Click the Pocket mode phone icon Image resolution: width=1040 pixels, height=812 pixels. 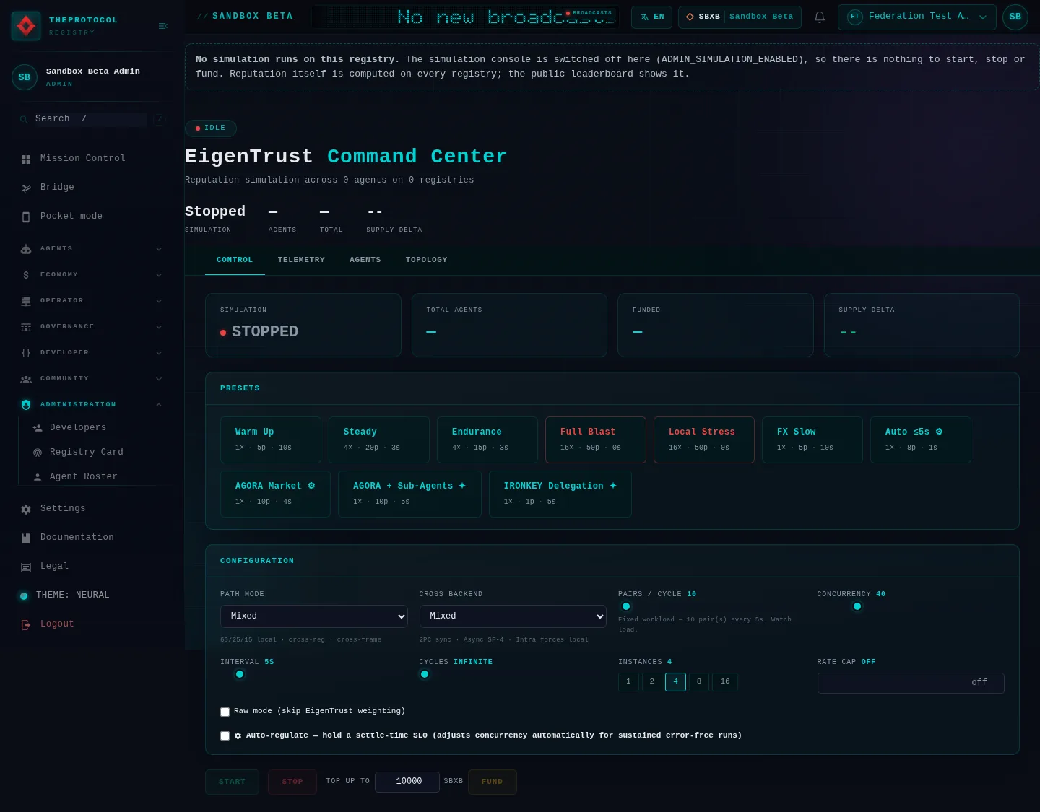(26, 217)
